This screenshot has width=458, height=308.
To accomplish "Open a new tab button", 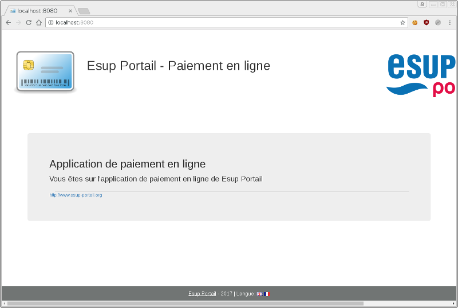I will tap(84, 11).
